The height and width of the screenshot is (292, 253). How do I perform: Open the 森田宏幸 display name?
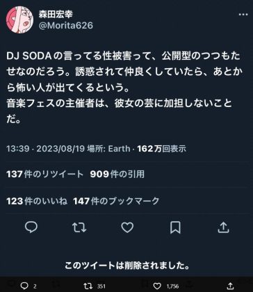click(x=56, y=14)
